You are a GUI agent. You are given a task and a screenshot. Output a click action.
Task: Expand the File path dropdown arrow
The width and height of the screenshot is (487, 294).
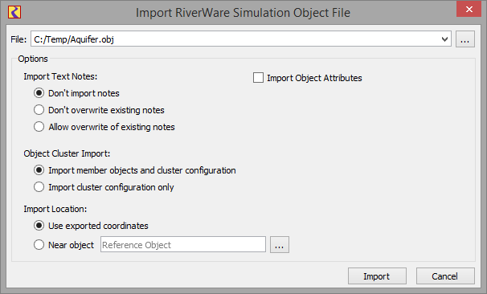point(444,39)
